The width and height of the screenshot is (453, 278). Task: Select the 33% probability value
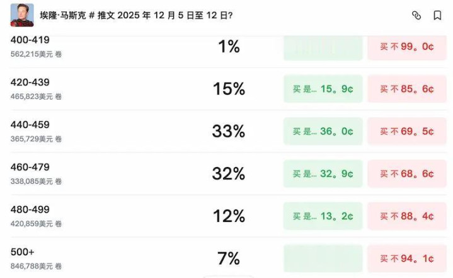228,132
